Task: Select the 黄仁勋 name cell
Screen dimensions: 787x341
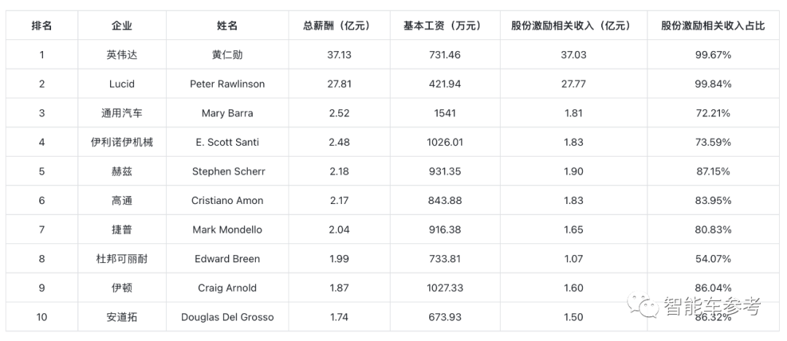Action: 227,55
